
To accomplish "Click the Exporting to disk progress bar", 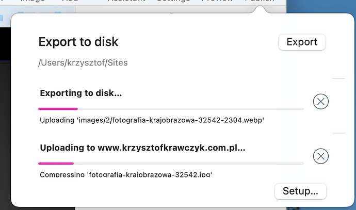I will point(171,109).
